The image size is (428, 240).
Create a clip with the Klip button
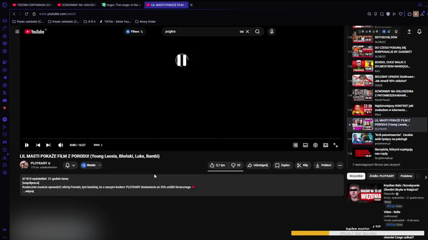(303, 165)
